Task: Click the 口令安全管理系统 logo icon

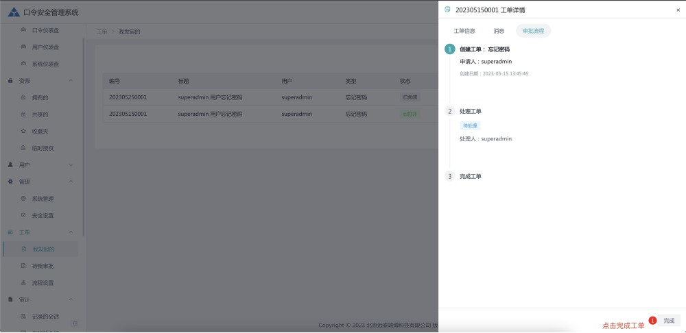Action: (x=14, y=12)
